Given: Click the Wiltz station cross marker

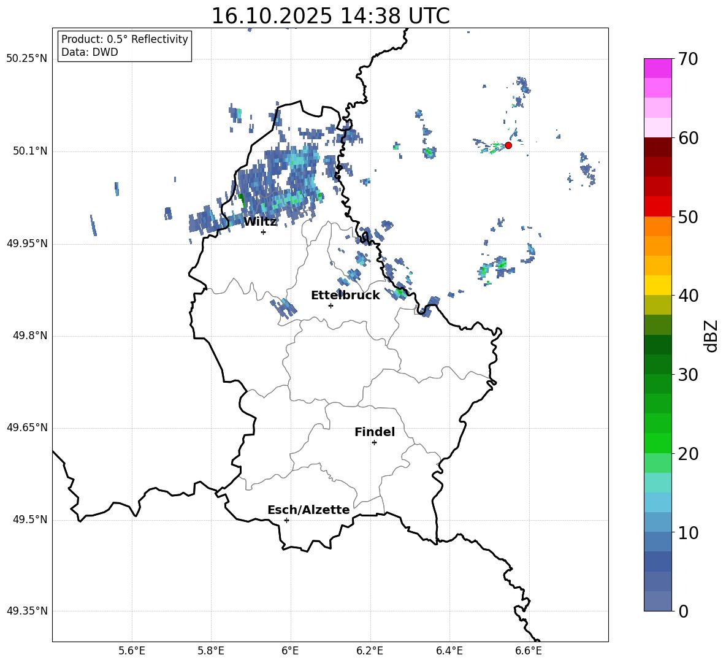Looking at the screenshot, I should pyautogui.click(x=263, y=232).
